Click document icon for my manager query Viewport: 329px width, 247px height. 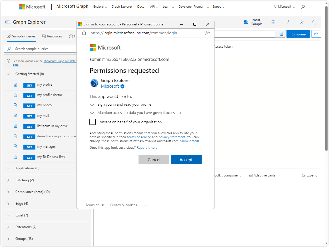15,146
